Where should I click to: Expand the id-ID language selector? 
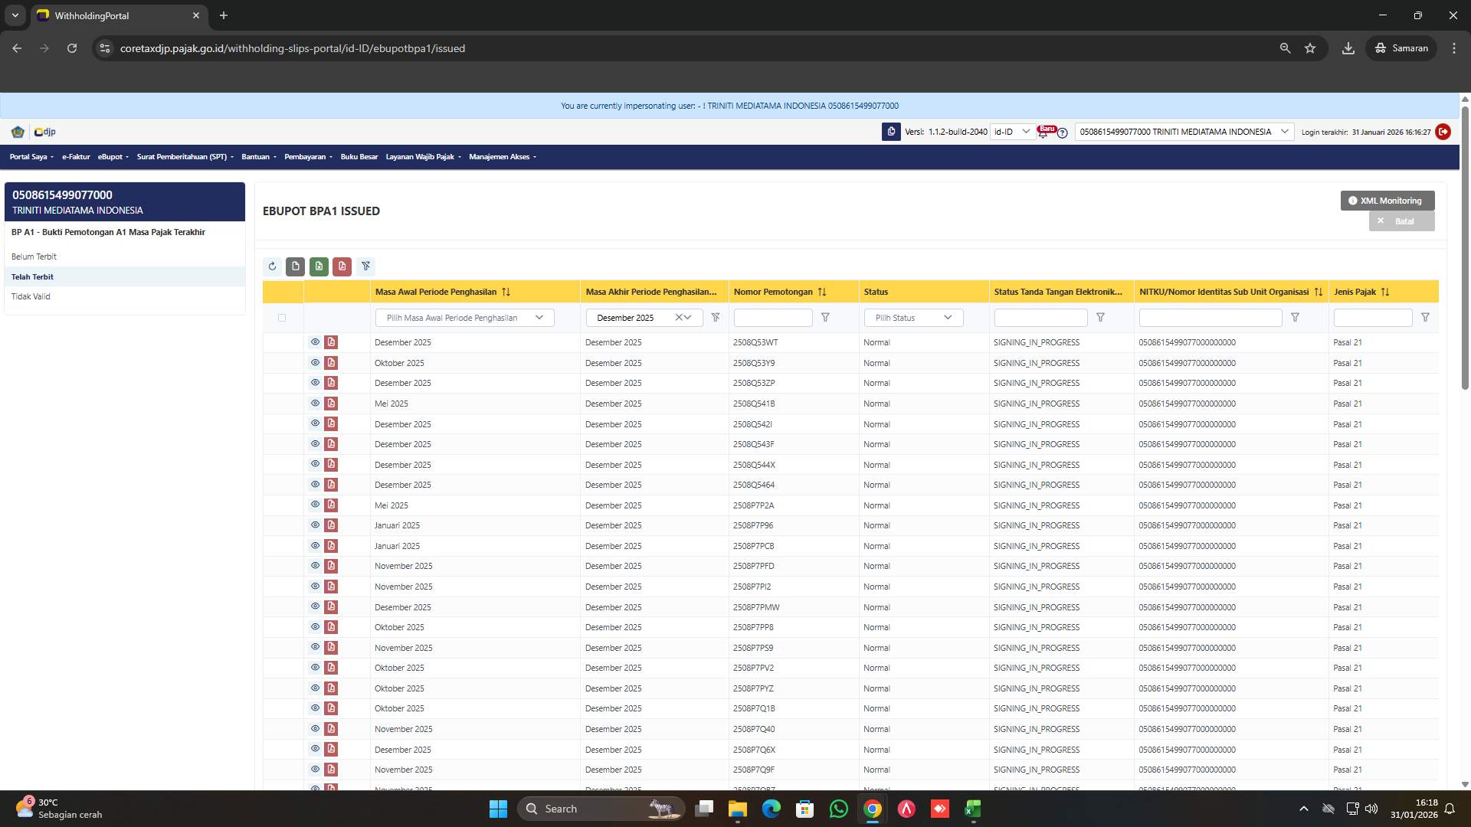tap(1012, 132)
